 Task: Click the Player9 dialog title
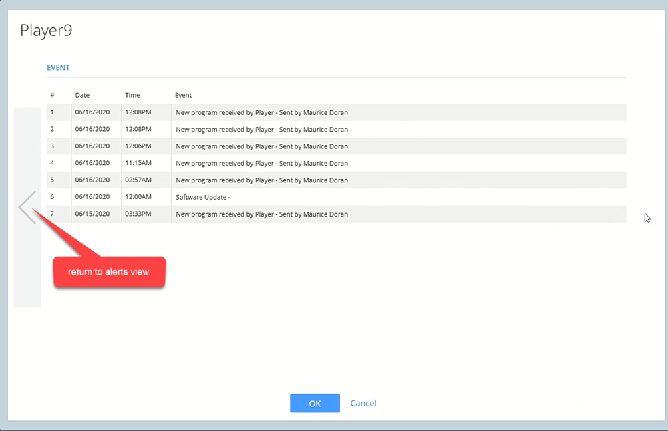pos(46,31)
